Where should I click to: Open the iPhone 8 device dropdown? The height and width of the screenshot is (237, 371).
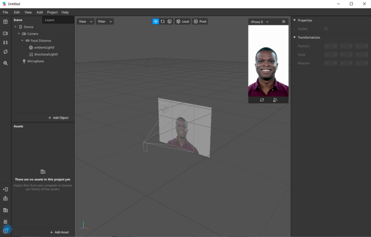click(x=260, y=22)
